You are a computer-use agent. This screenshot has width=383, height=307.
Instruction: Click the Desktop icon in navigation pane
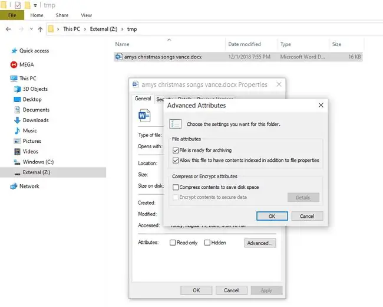[x=17, y=99]
